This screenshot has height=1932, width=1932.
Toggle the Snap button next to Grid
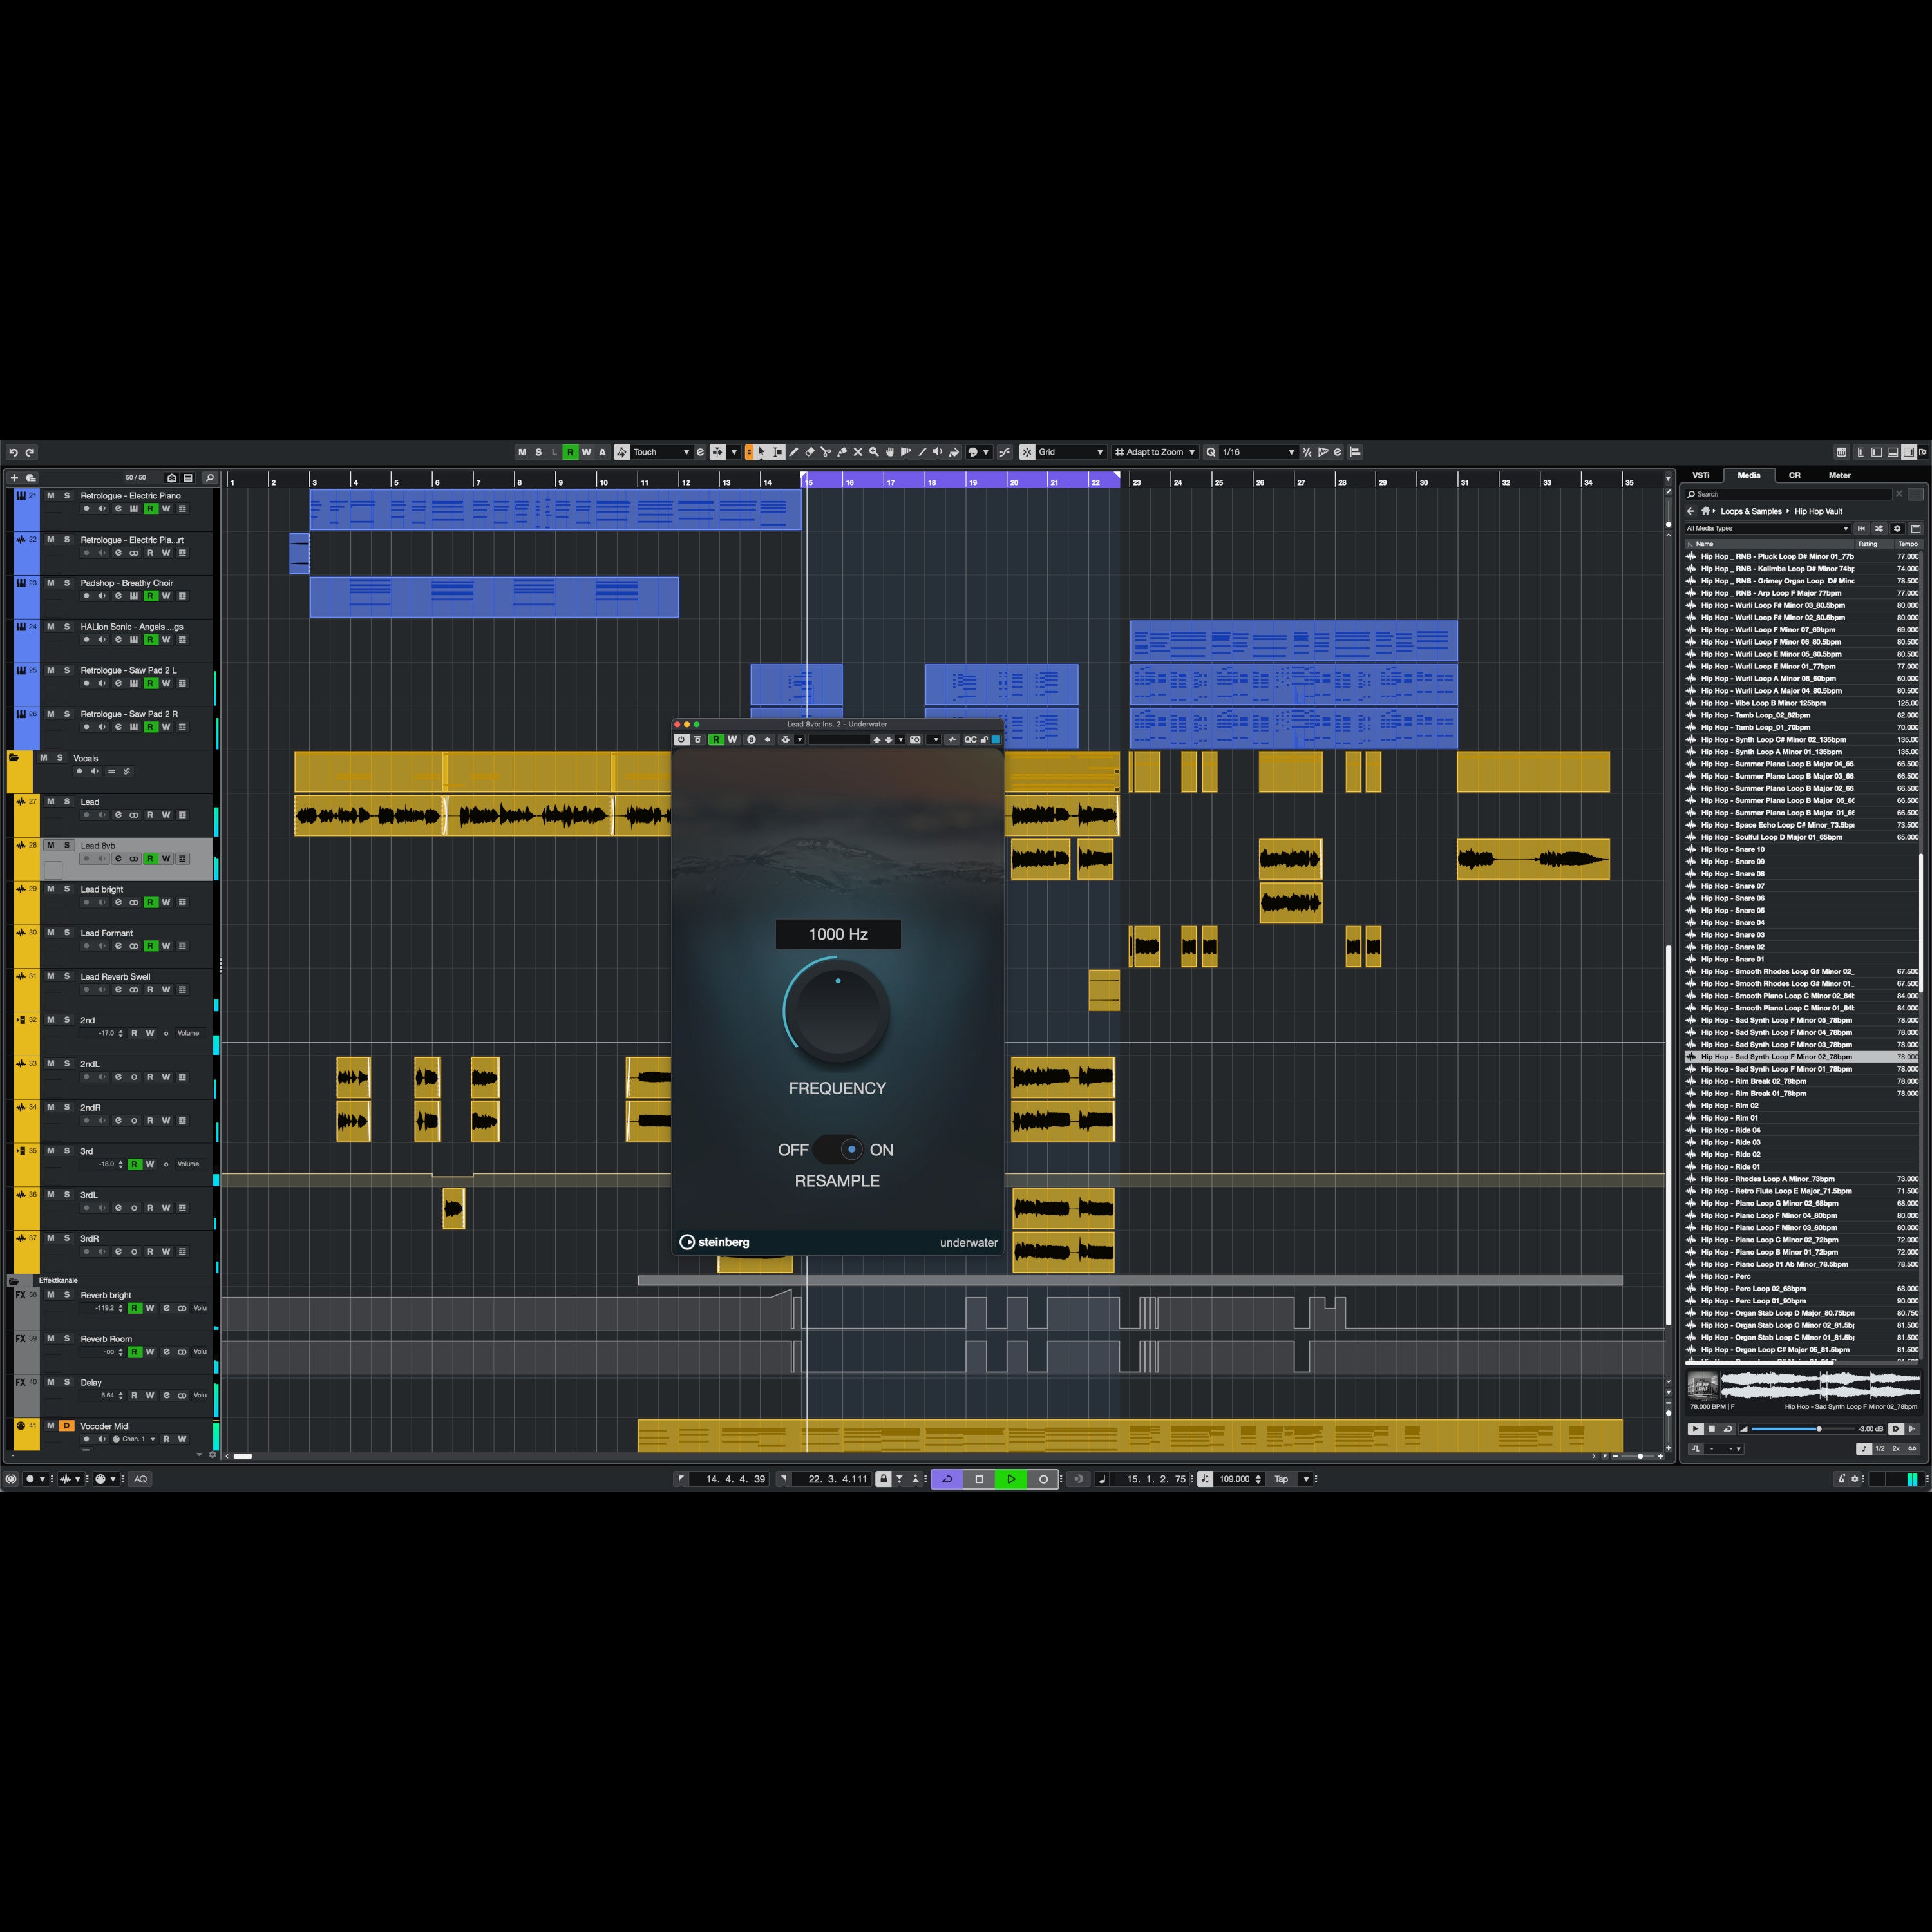click(1027, 452)
